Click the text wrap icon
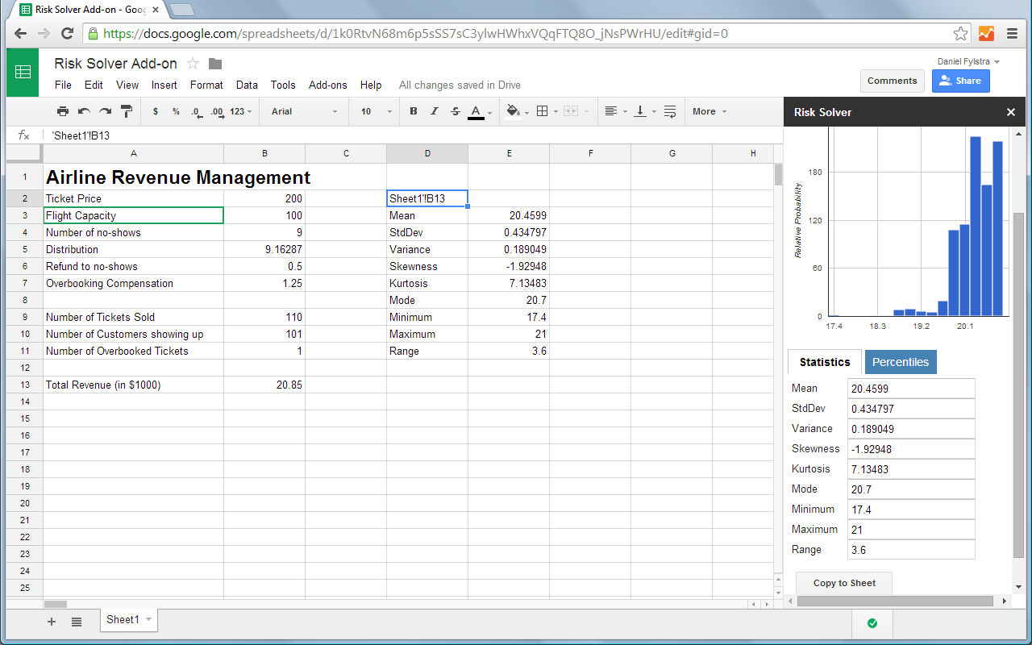The image size is (1032, 645). pos(669,111)
